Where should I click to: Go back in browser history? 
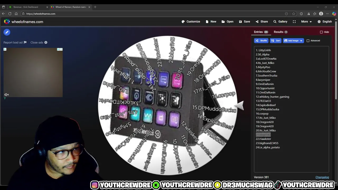pos(3,14)
